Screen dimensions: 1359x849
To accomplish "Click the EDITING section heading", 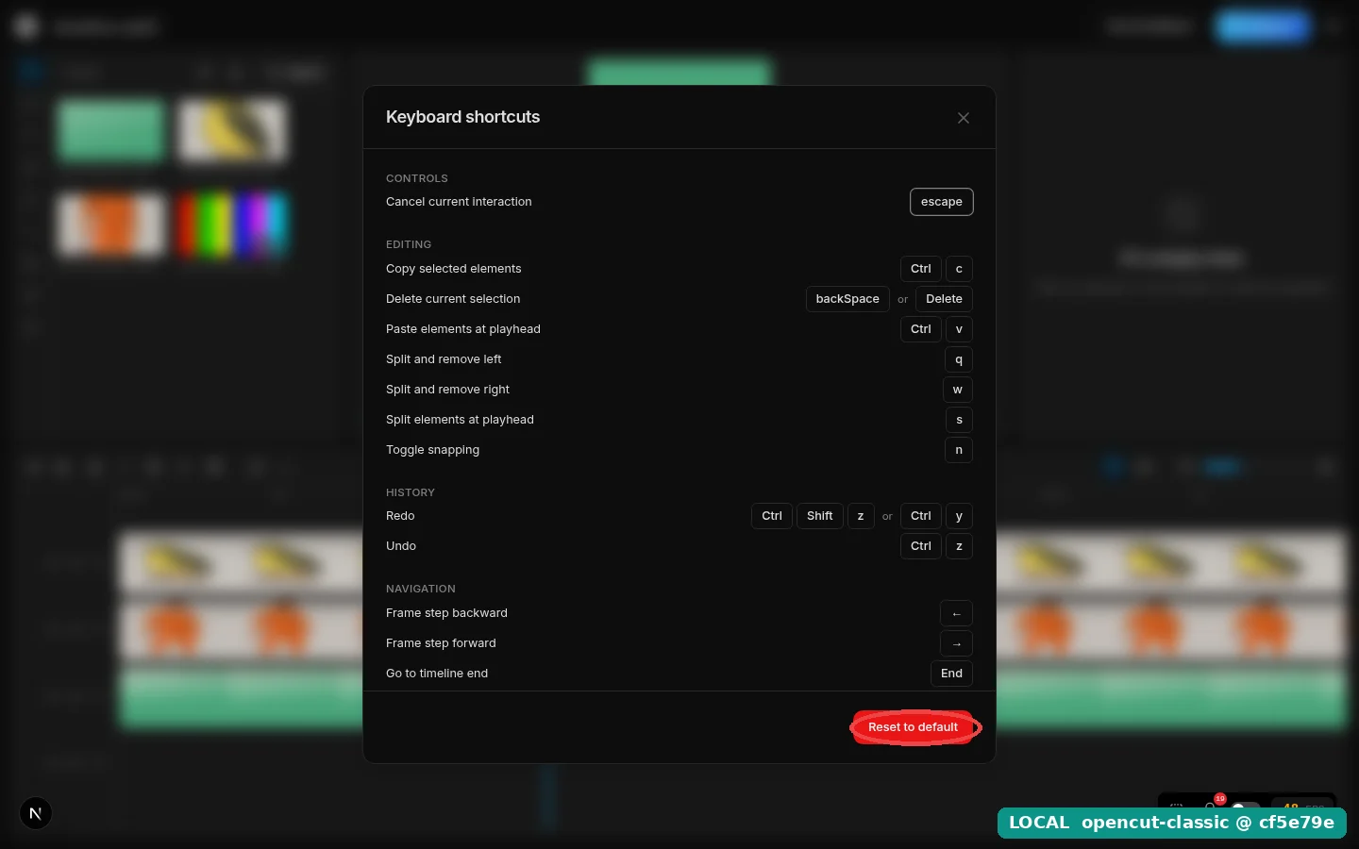I will (409, 244).
